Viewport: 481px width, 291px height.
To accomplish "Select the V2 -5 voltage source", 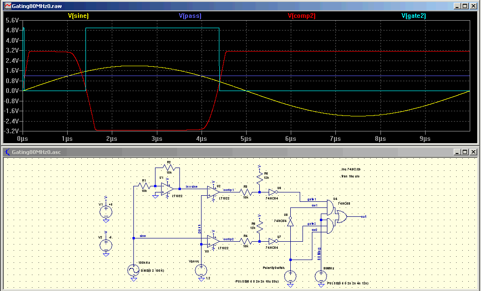I will coord(106,245).
